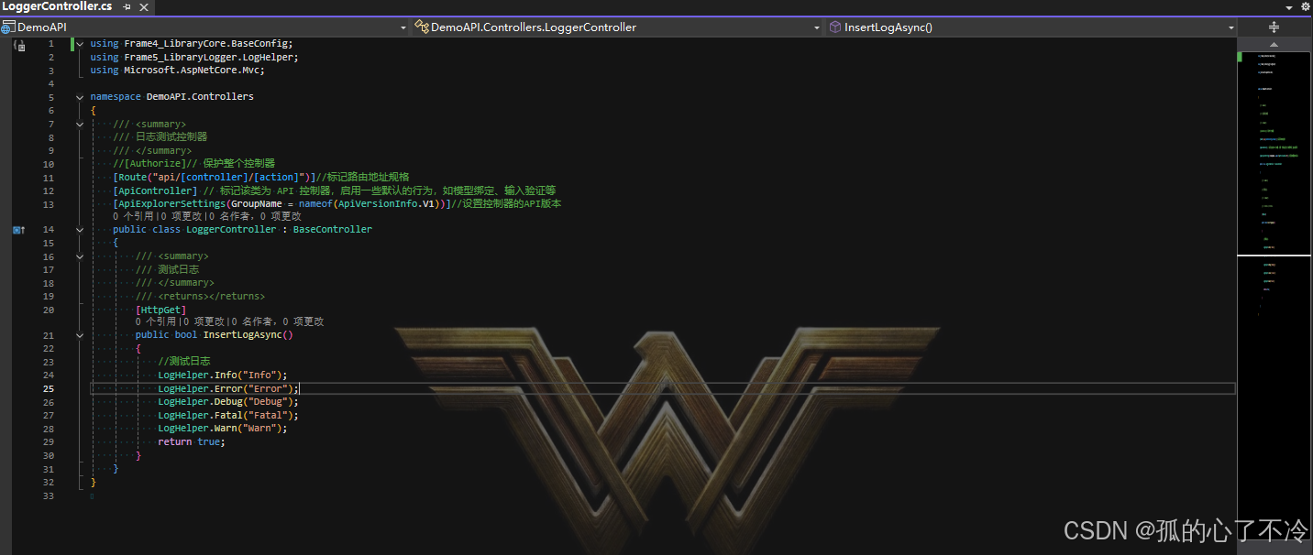This screenshot has height=555, width=1313.
Task: Click the [ApiController] attribute text
Action: pyautogui.click(x=155, y=190)
